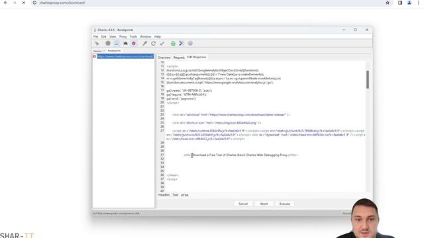Open the Tools wrench icon
Viewport: 424px width, 238px height.
(x=182, y=43)
